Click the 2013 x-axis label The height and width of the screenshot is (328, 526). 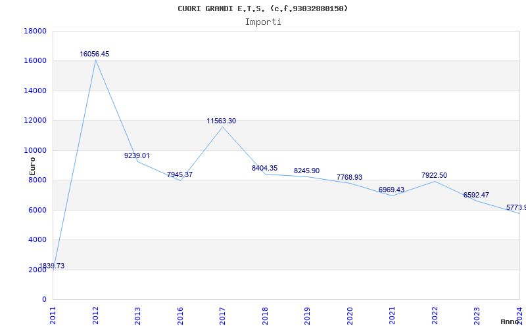point(137,316)
